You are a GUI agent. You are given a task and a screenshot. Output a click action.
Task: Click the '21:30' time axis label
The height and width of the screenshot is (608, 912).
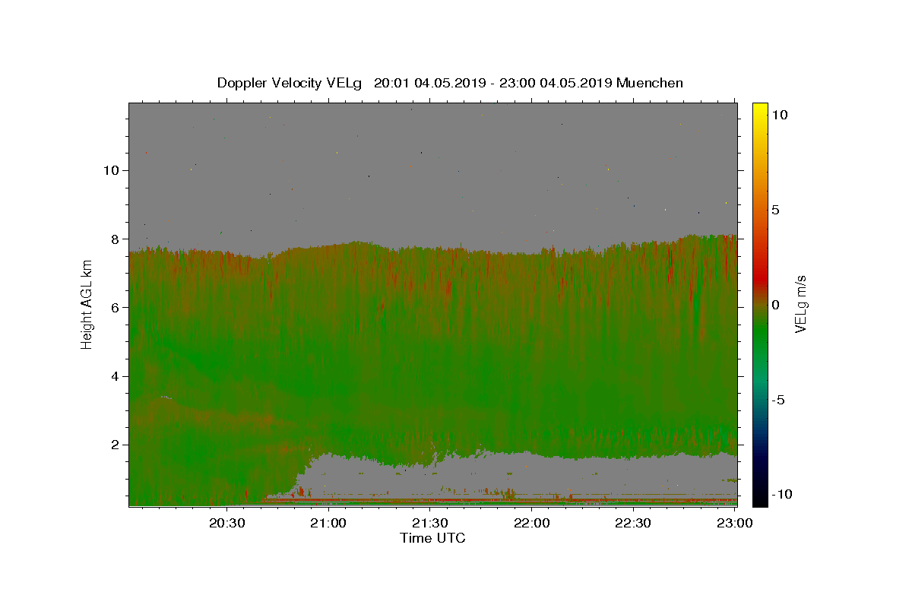[430, 523]
